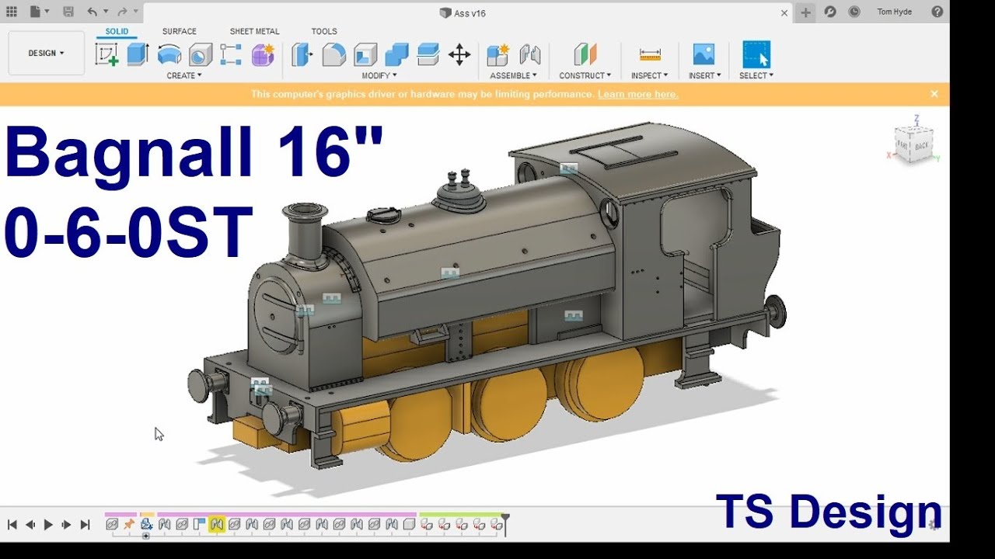Expand the MODIFY menu
Viewport: 995px width, 559px height.
379,75
